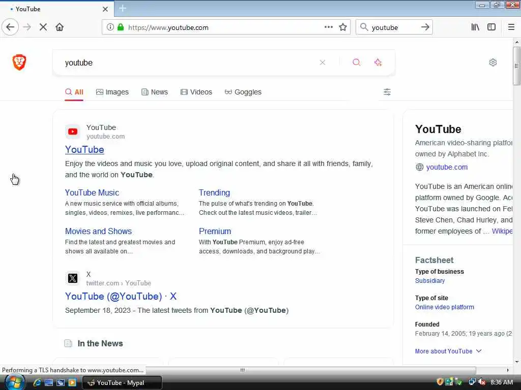Screen dimensions: 521x390
Task: Open Movies and Shows sublink
Action: pyautogui.click(x=98, y=231)
